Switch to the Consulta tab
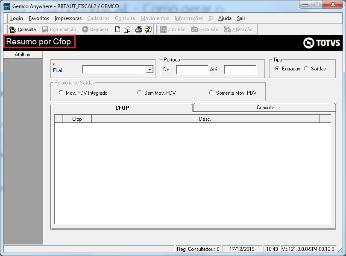This screenshot has height=256, width=346. 265,108
